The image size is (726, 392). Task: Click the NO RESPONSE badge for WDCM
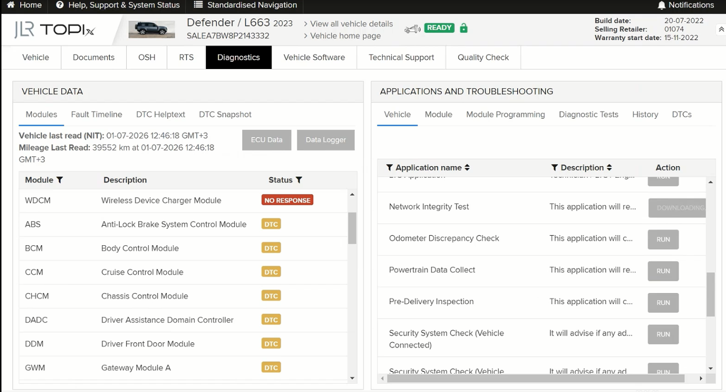288,200
